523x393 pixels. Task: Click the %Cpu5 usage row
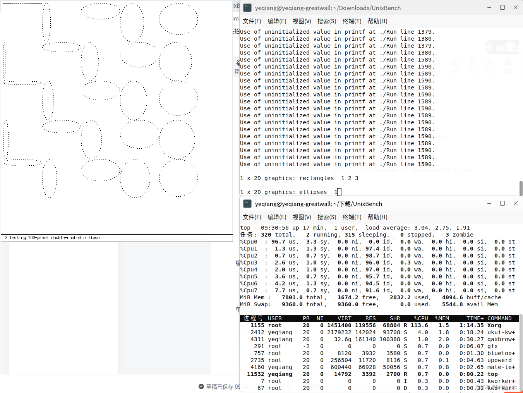pos(377,276)
